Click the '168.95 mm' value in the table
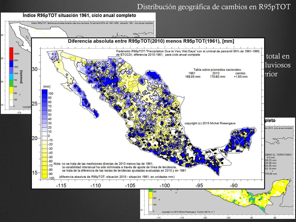 click(x=193, y=77)
